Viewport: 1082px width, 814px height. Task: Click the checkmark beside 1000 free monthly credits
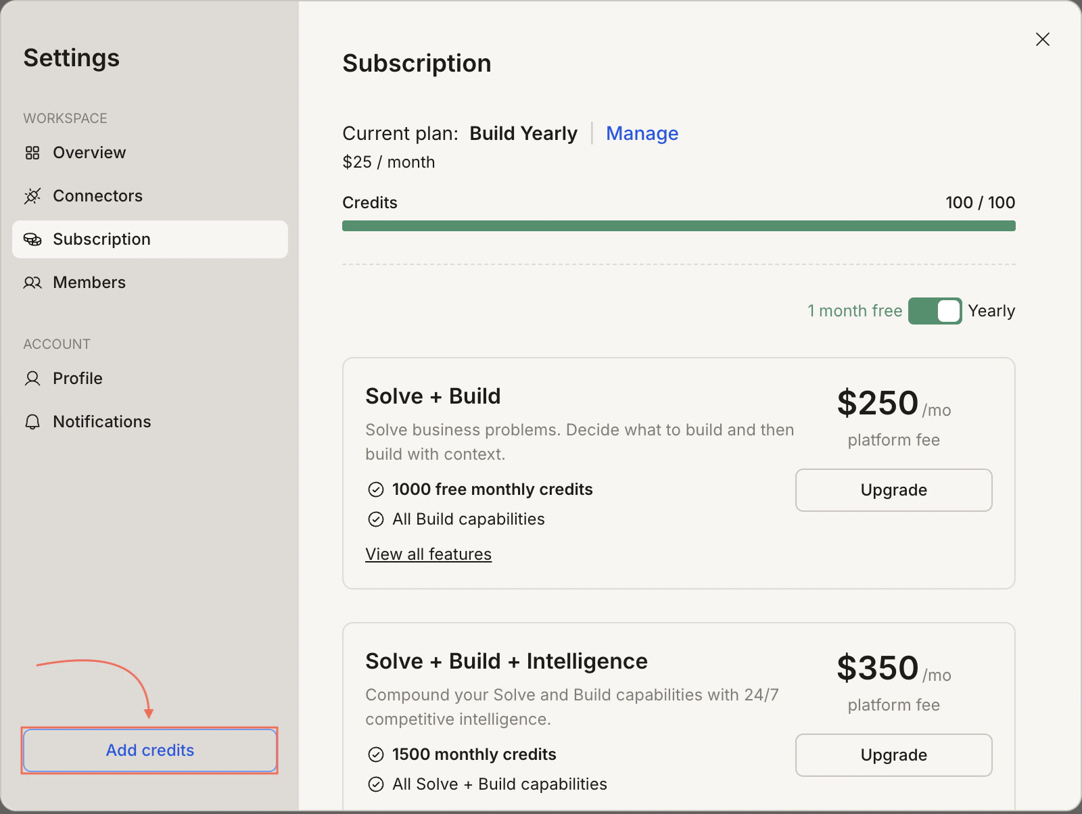coord(376,489)
